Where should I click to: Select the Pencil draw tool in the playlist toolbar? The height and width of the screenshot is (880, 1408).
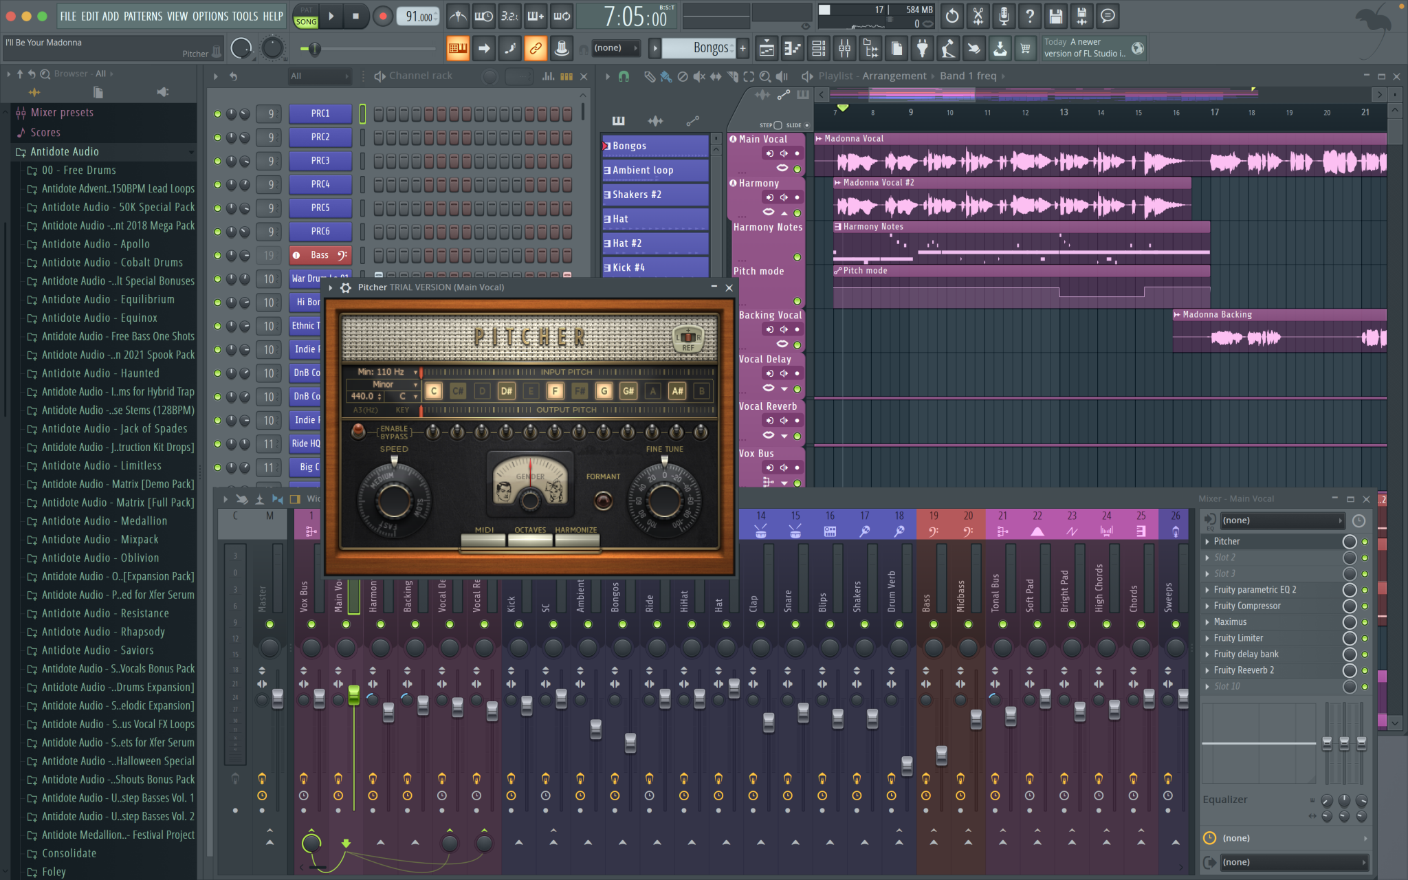click(x=650, y=76)
